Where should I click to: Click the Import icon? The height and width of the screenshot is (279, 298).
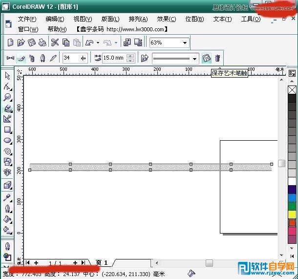tap(127, 42)
